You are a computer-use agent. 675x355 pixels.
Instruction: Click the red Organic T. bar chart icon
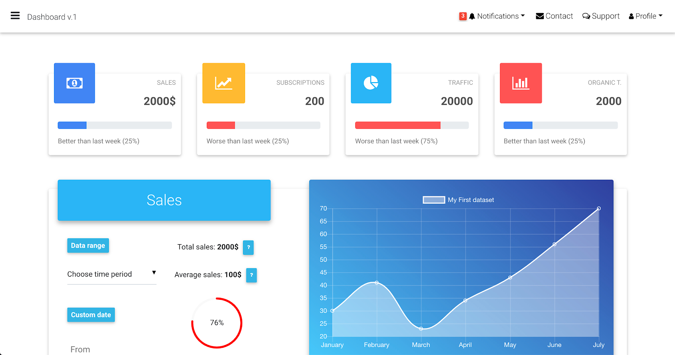(x=521, y=83)
